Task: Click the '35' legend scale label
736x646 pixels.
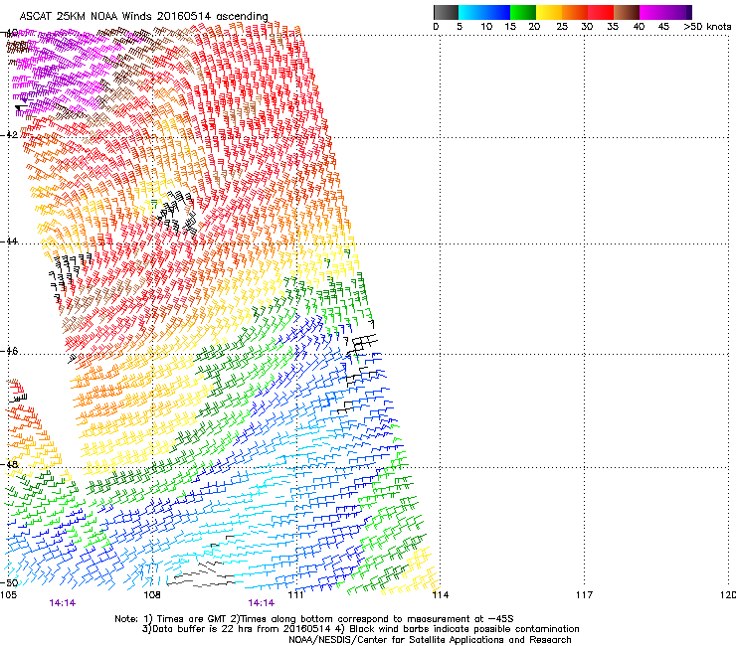Action: coord(613,26)
